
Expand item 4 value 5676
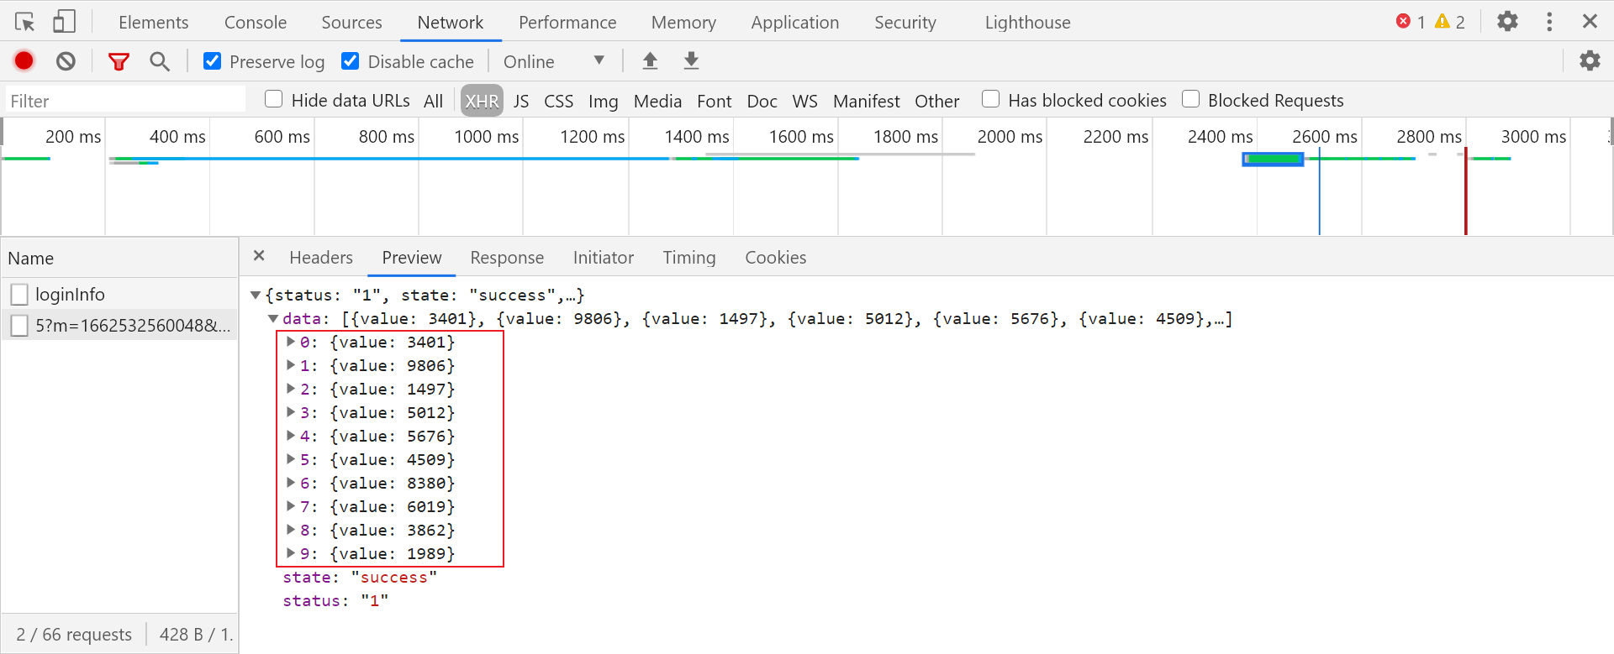pyautogui.click(x=291, y=436)
